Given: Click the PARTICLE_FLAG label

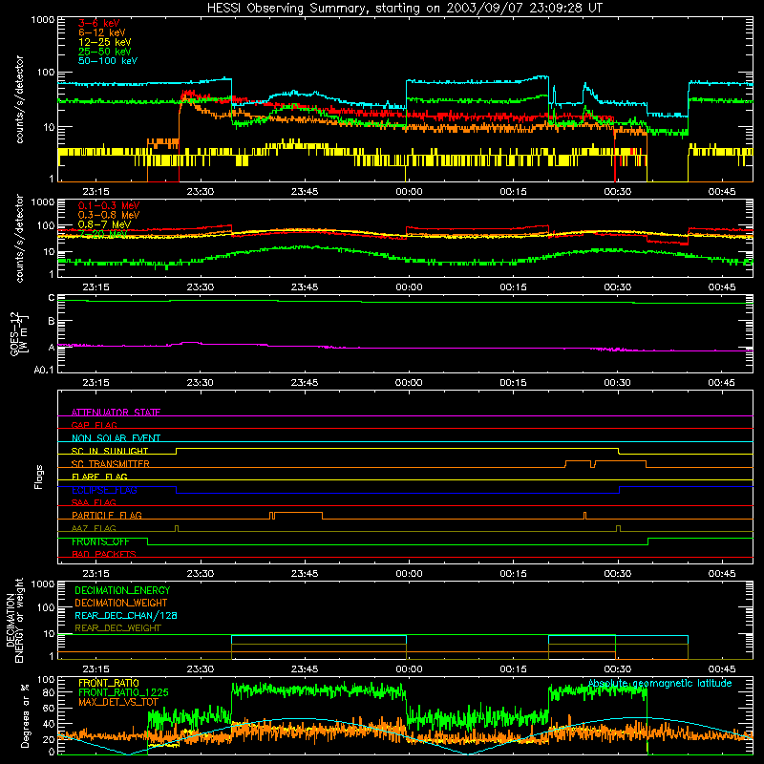Looking at the screenshot, I should pos(107,515).
